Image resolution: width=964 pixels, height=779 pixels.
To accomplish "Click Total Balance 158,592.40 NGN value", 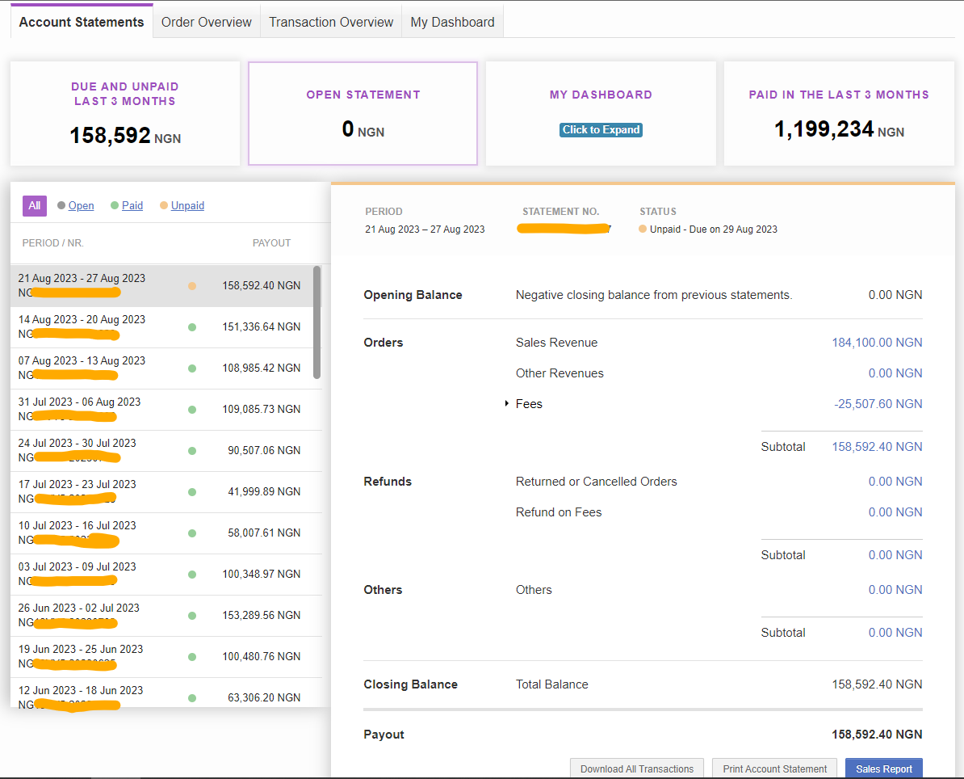I will (877, 684).
